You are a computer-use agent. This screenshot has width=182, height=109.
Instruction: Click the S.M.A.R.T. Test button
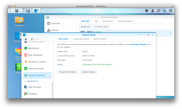tap(101, 27)
